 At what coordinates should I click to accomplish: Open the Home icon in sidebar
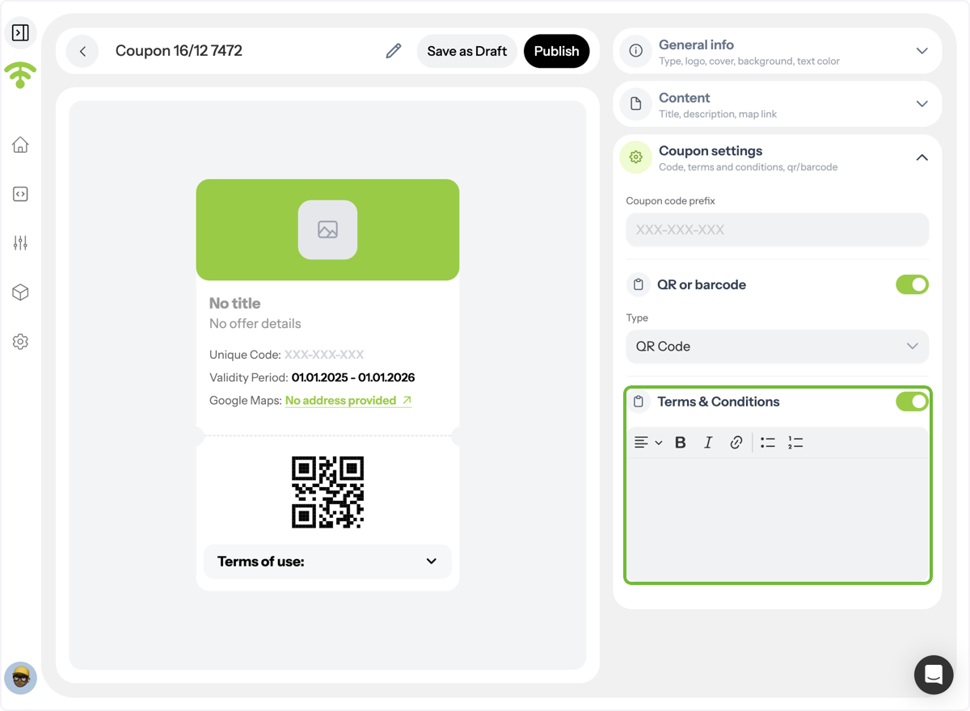21,145
